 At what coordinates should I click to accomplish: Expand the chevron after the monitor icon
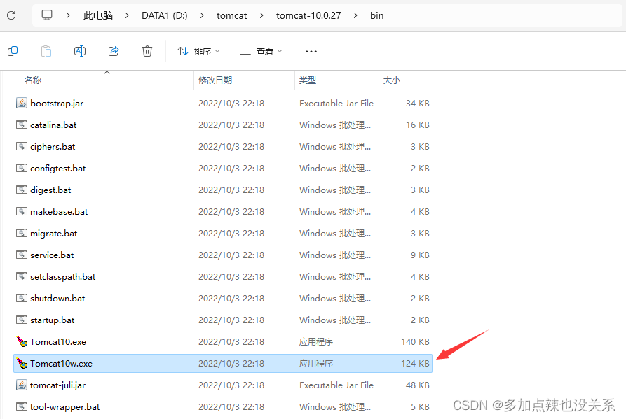[68, 15]
